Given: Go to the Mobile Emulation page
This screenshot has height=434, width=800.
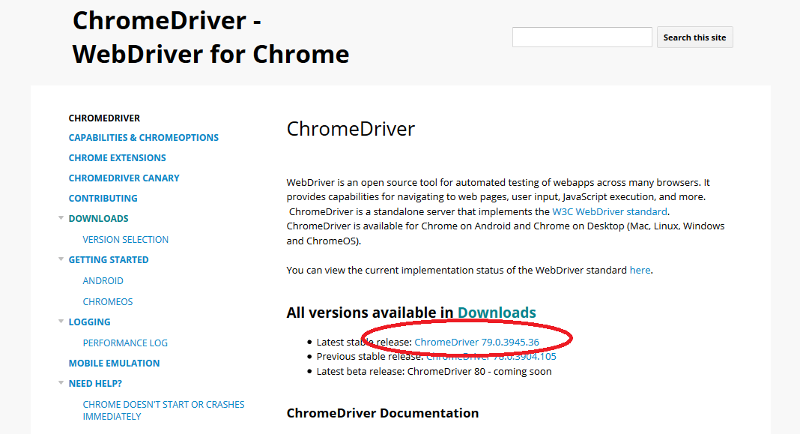Looking at the screenshot, I should (115, 363).
